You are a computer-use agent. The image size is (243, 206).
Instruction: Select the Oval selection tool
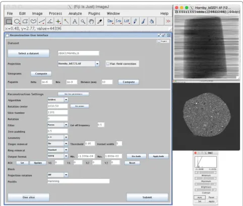17,21
